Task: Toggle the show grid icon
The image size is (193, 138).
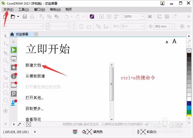Action: (x=167, y=16)
